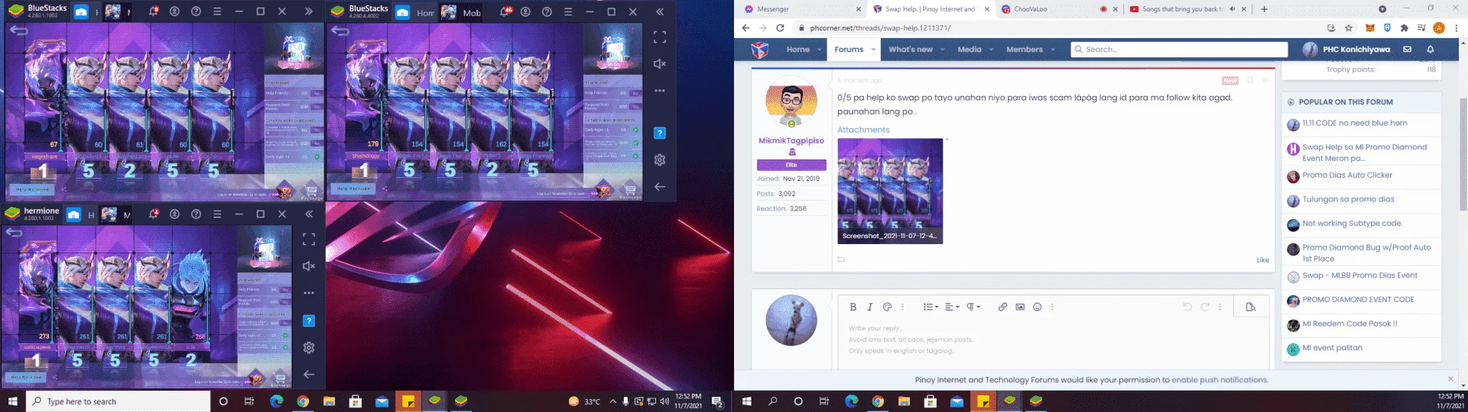
Task: Reload the phcorner page
Action: pos(780,28)
